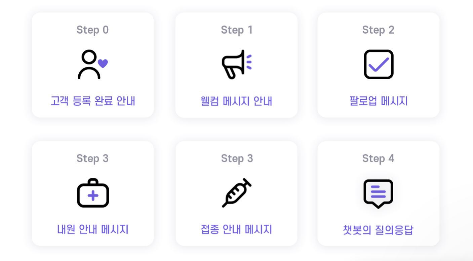Select the megaphone icon under Step 1
Viewport: 473px width, 261px height.
pos(237,64)
